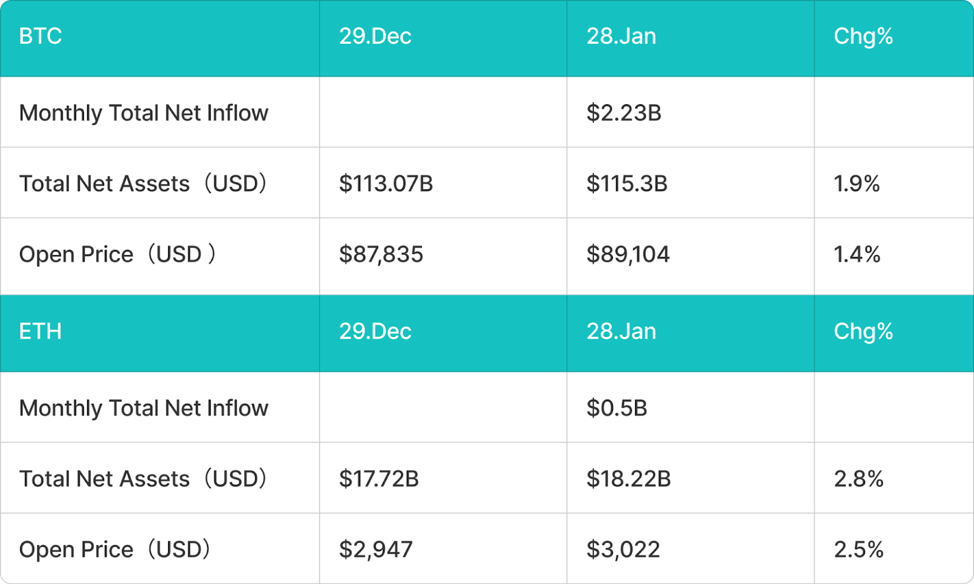Select the $0.5B monthly net inflow value

tap(617, 409)
